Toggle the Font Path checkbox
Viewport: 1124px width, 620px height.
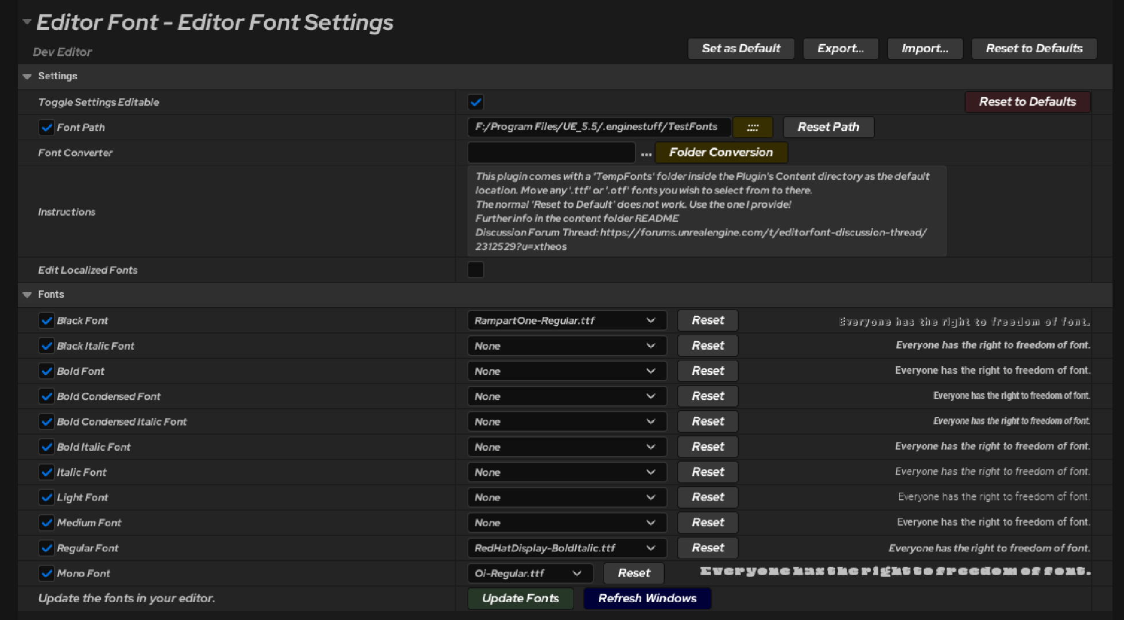[x=46, y=127]
